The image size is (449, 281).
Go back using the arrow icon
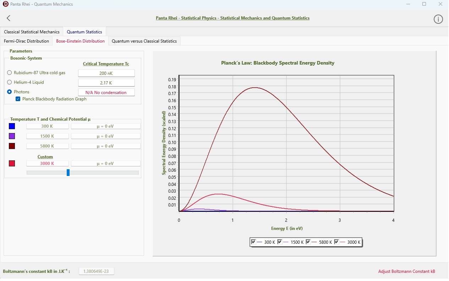9,18
